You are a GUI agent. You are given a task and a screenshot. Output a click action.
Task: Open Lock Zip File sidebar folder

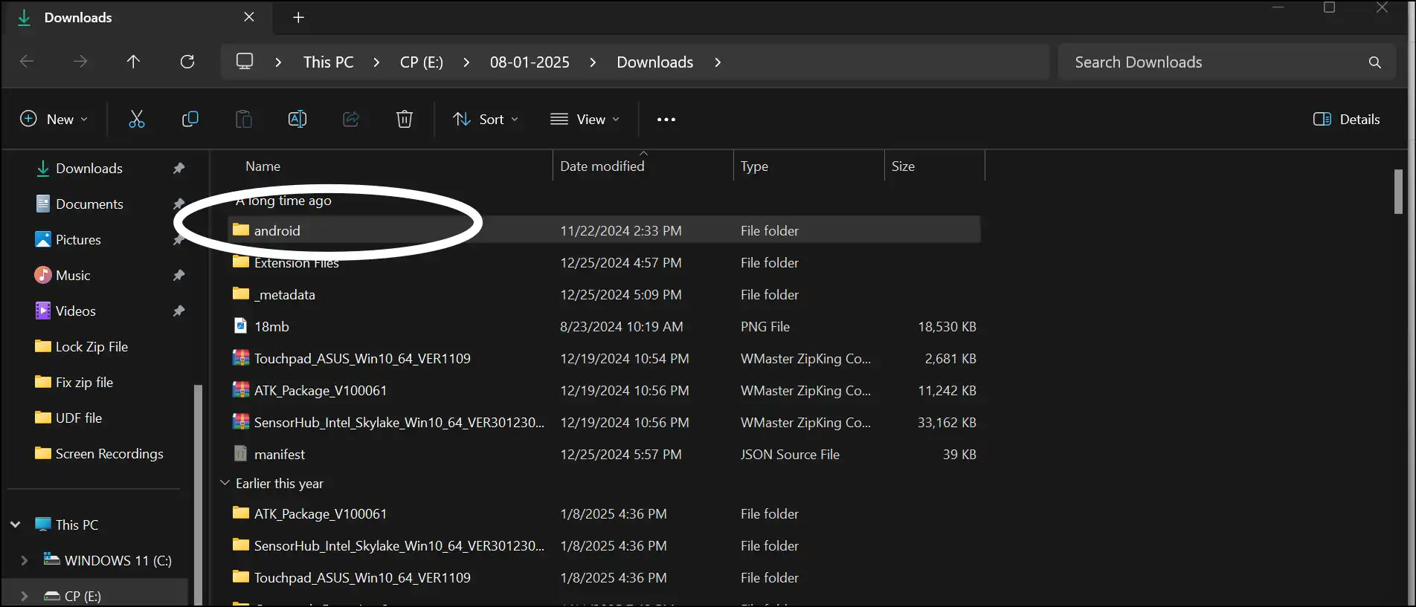pyautogui.click(x=91, y=347)
